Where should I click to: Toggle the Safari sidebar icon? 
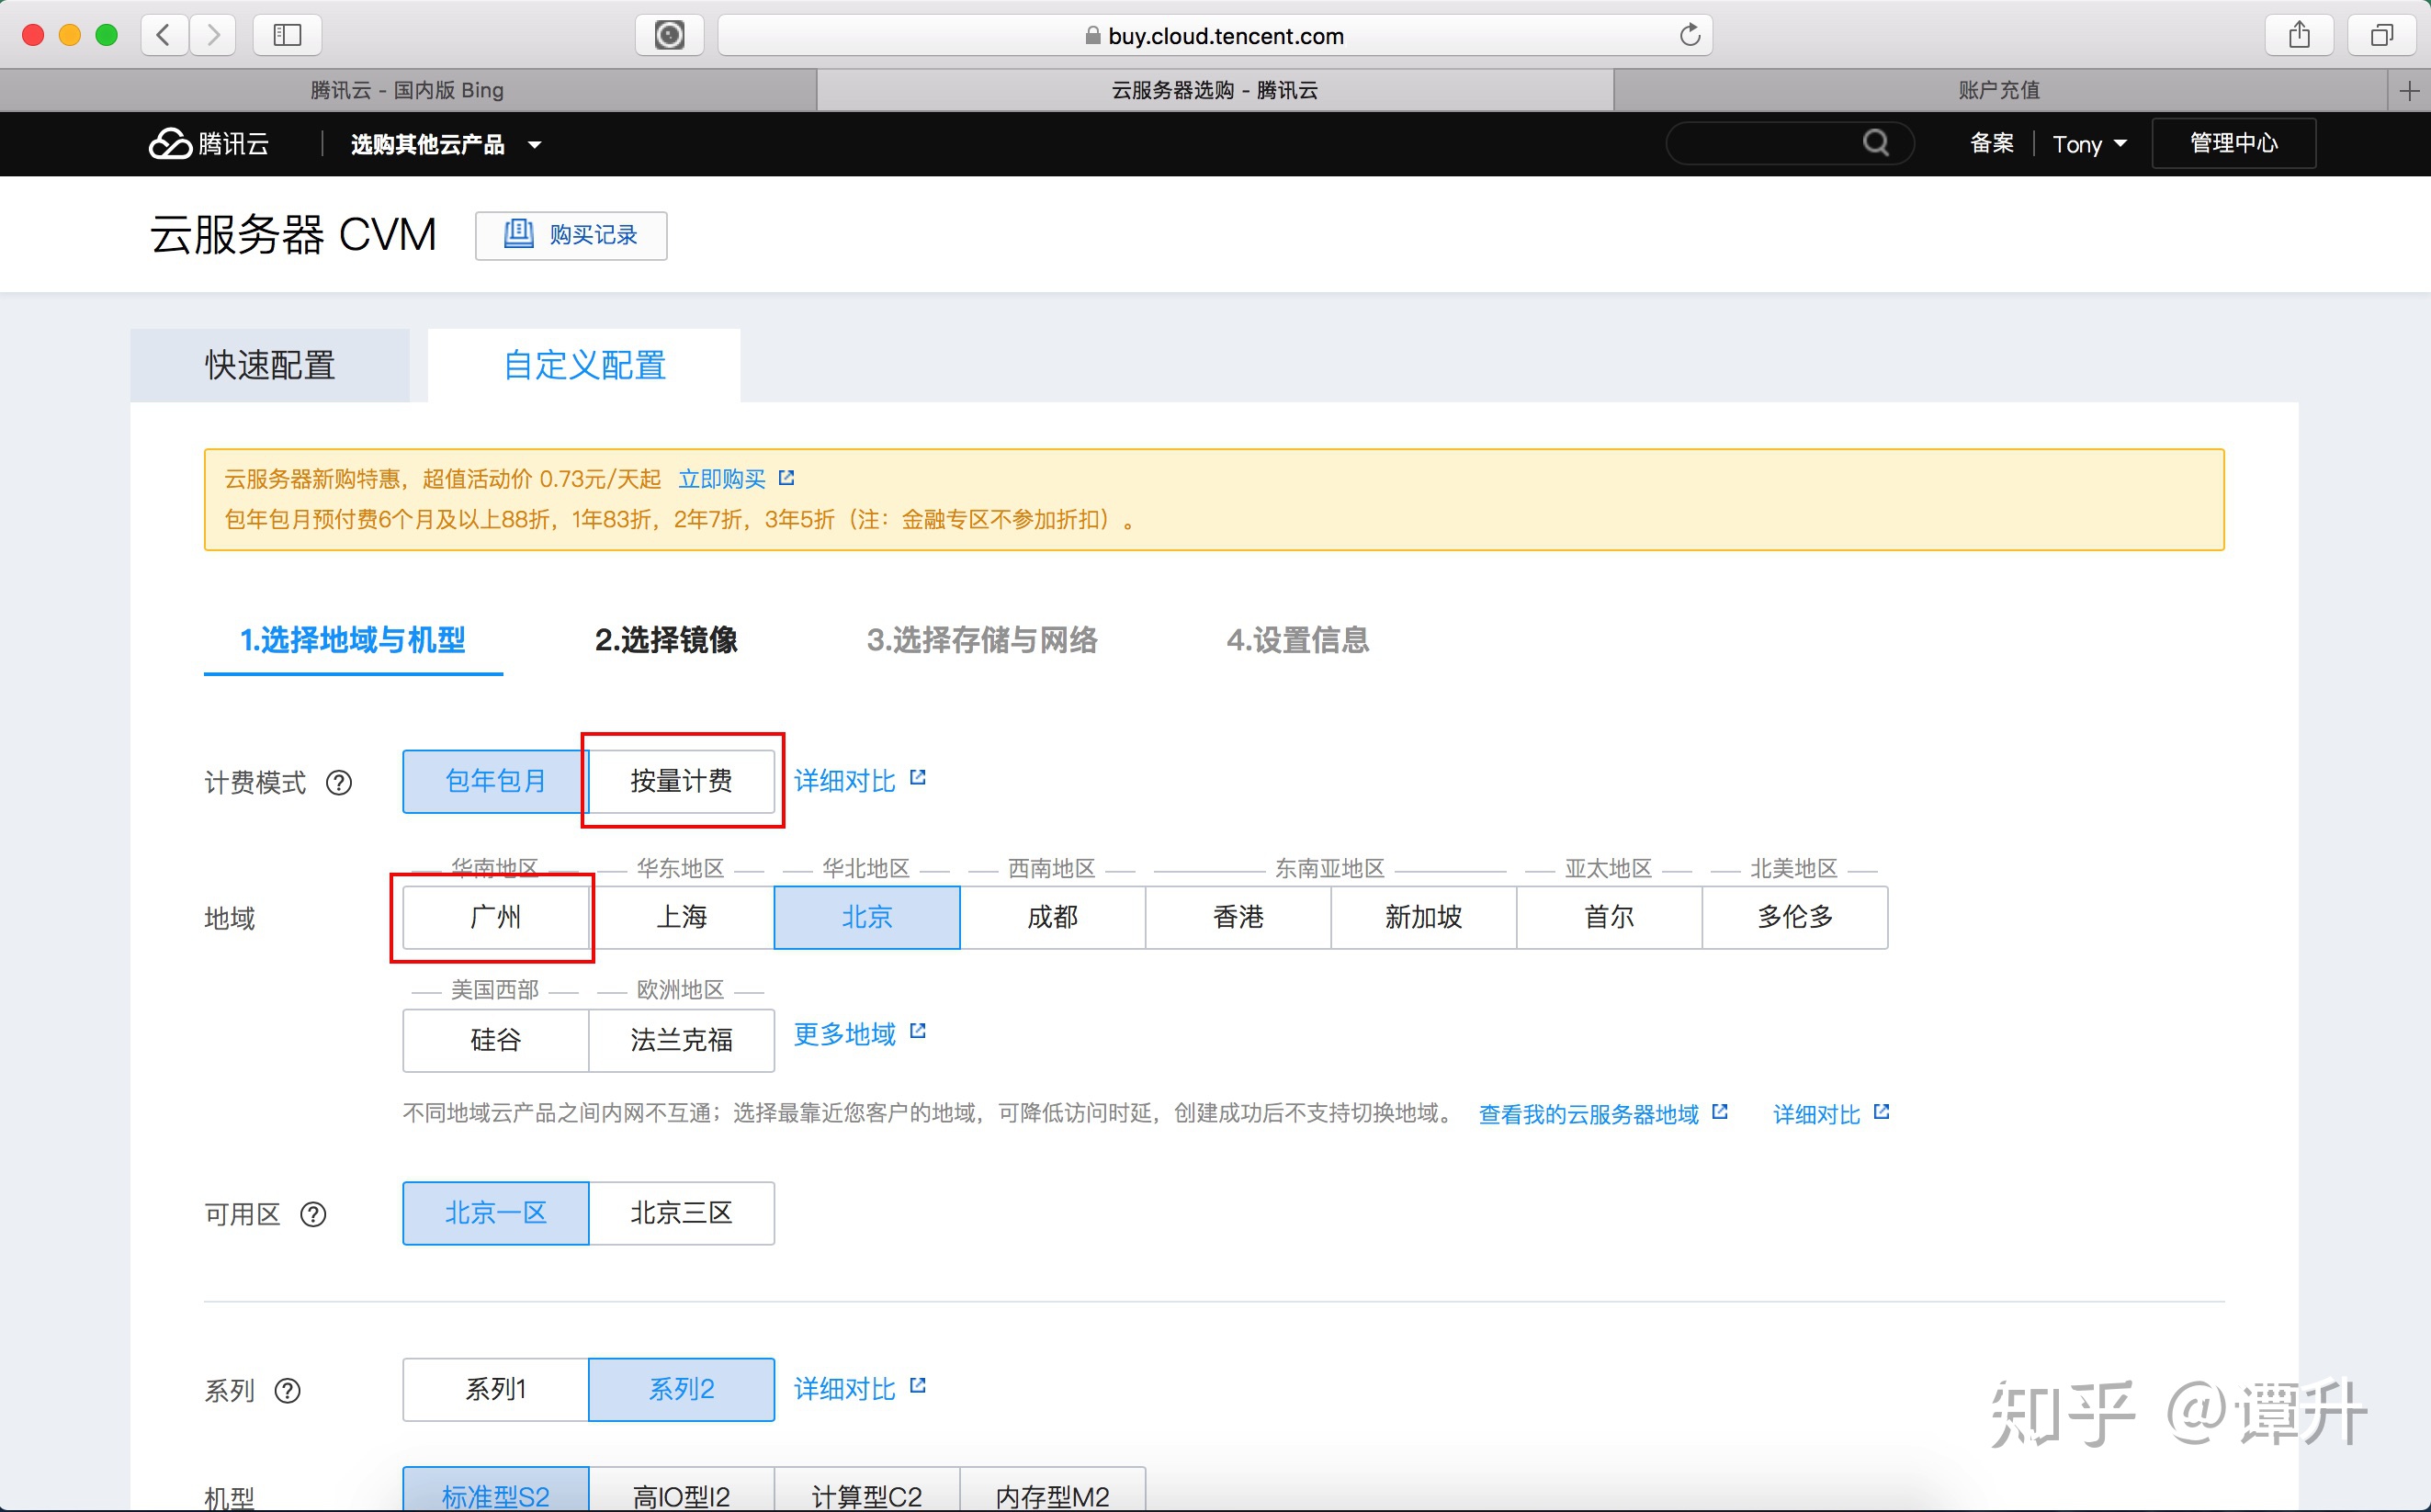point(287,35)
